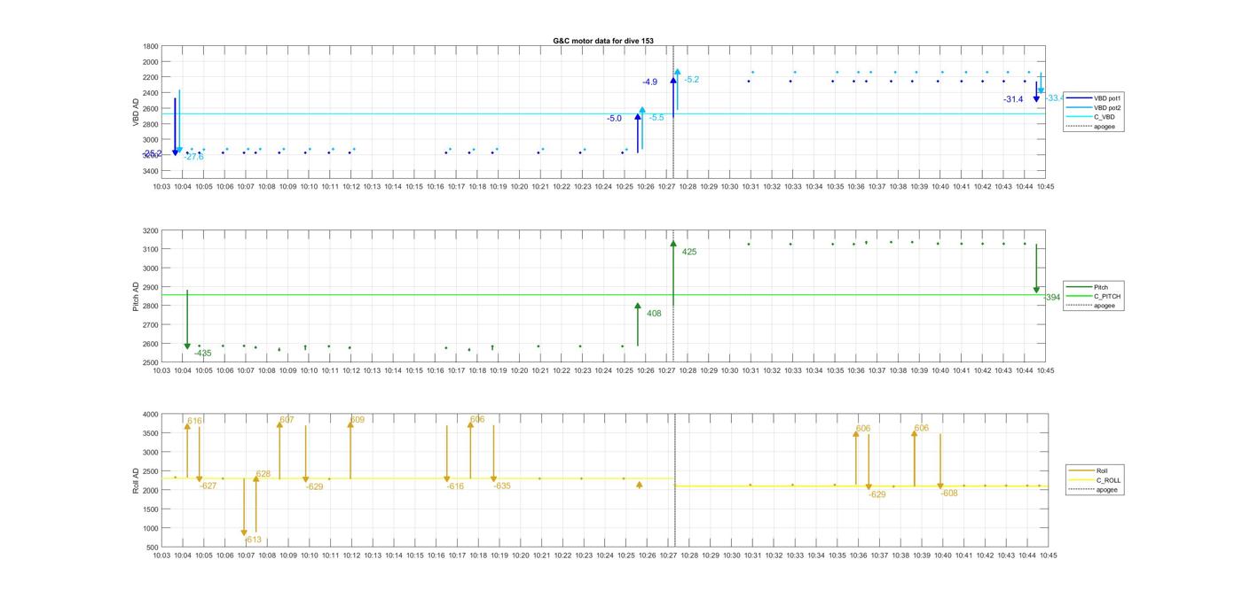Click the "-435" value label in Pitch plot
This screenshot has width=1242, height=614.
tap(203, 354)
